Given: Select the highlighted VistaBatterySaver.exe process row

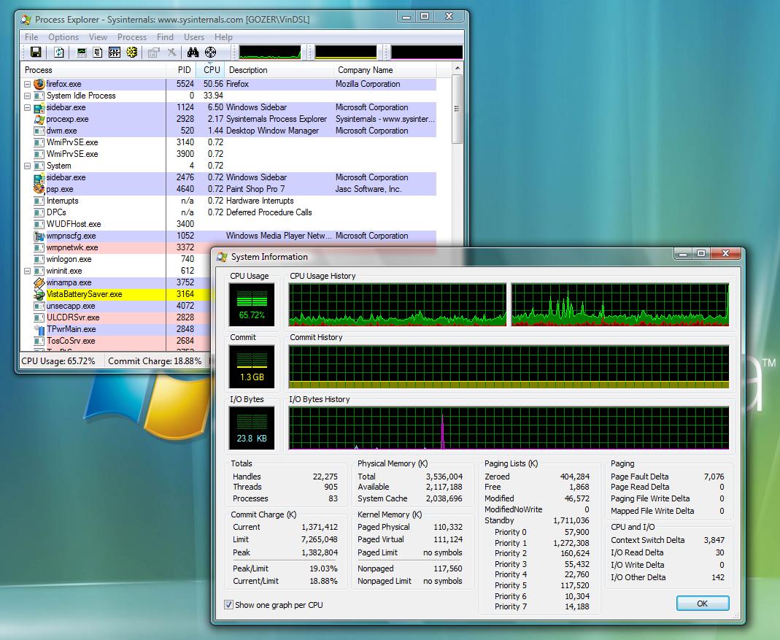Looking at the screenshot, I should coord(84,294).
